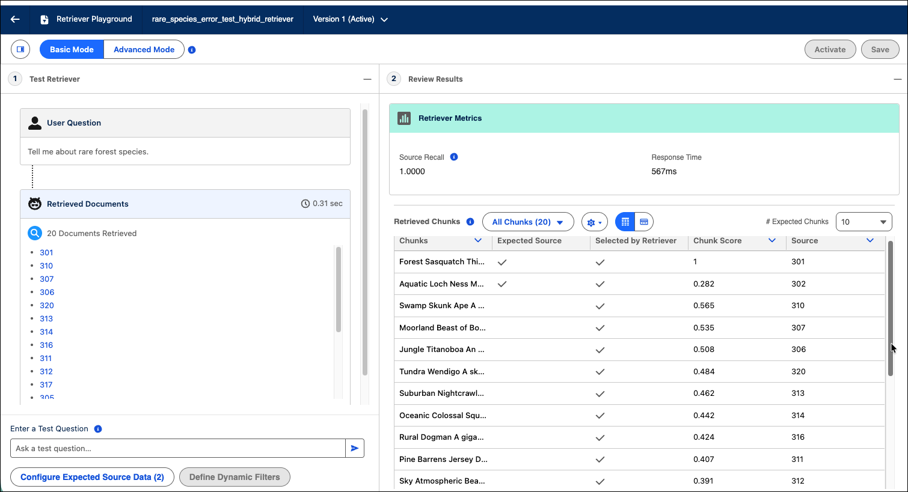Click the Retrieved Documents robot icon

pos(35,204)
